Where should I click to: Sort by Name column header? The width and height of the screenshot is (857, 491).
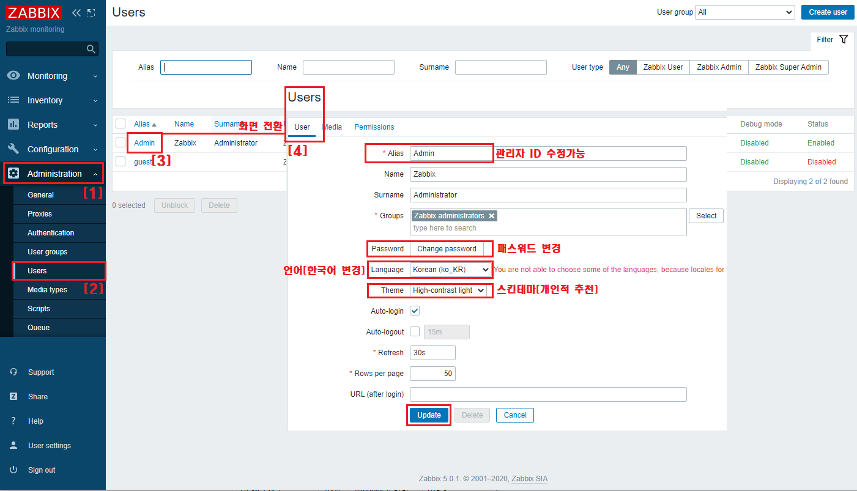pyautogui.click(x=184, y=124)
